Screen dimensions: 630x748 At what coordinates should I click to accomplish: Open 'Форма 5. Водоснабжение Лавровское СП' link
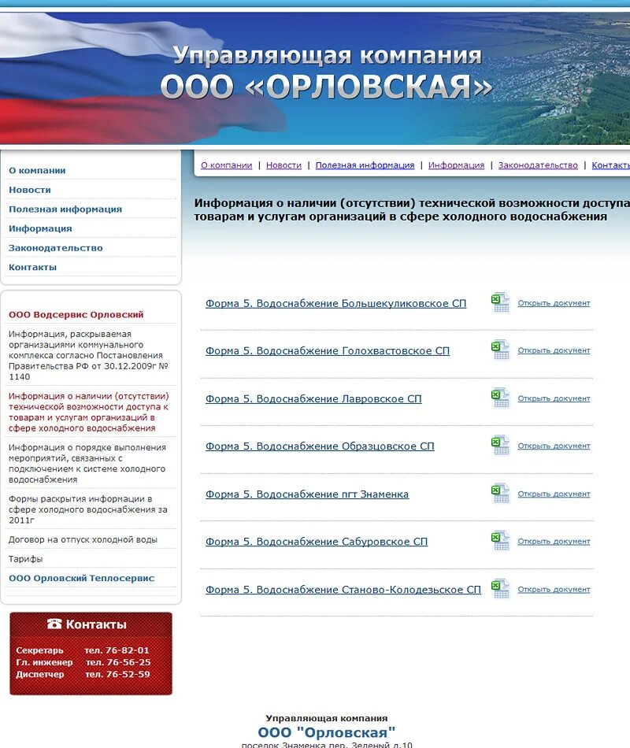pos(313,399)
